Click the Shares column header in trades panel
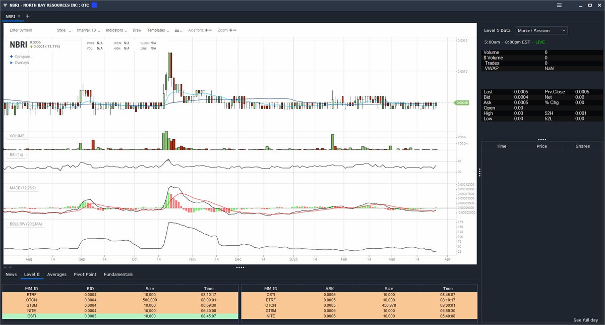This screenshot has width=605, height=325. (582, 146)
